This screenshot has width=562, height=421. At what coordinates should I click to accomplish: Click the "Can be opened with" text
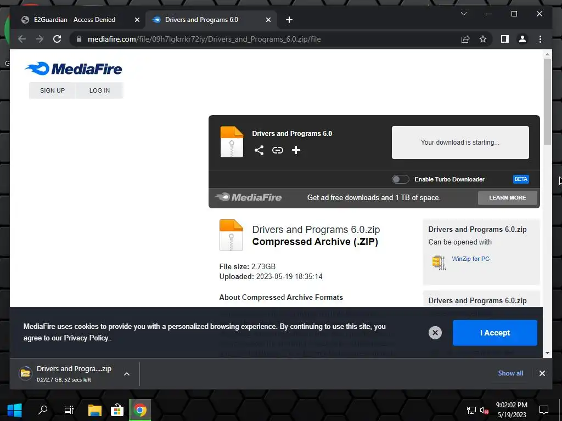[460, 242]
